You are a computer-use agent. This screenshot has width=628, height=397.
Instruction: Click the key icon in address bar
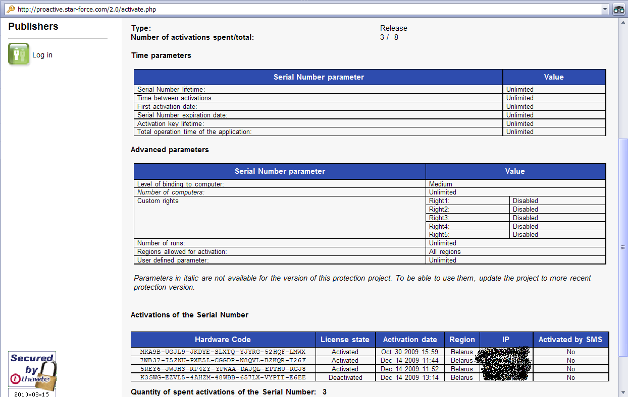[10, 9]
